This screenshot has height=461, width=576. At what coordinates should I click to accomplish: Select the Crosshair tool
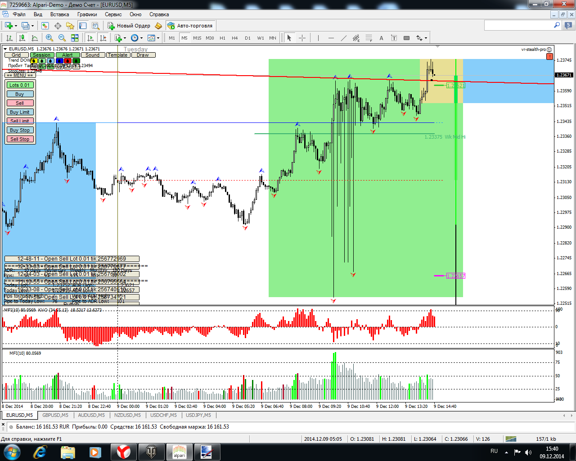302,38
